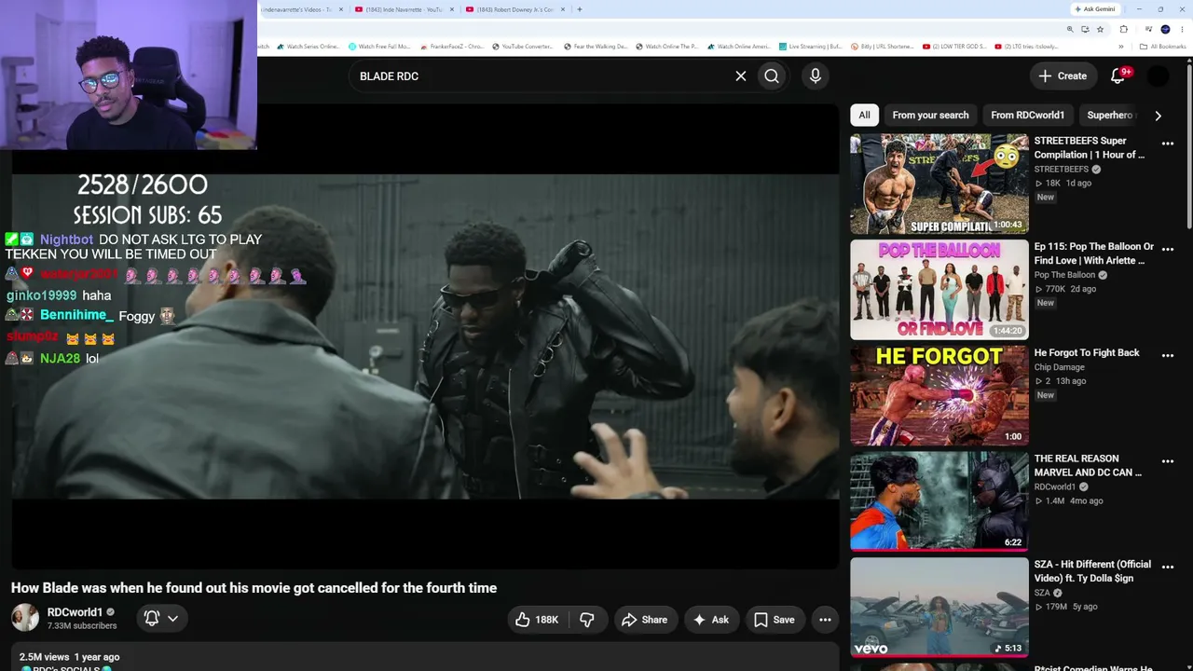
Task: Open the Chrome three-dot menu
Action: [1183, 29]
